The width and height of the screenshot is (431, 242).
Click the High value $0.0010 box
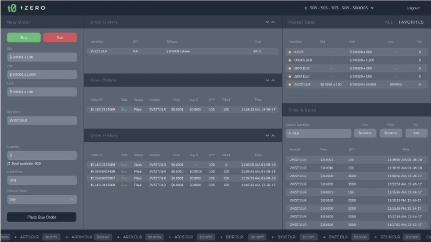coord(391,133)
